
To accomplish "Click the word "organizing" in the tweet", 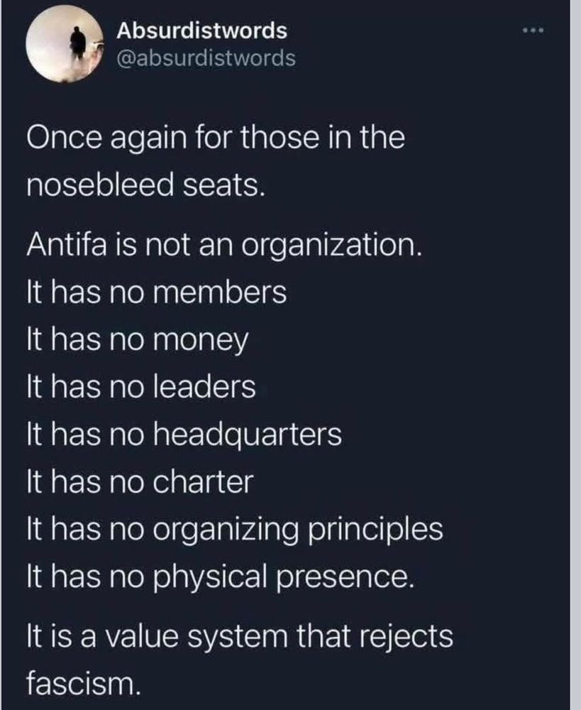I will [x=226, y=530].
